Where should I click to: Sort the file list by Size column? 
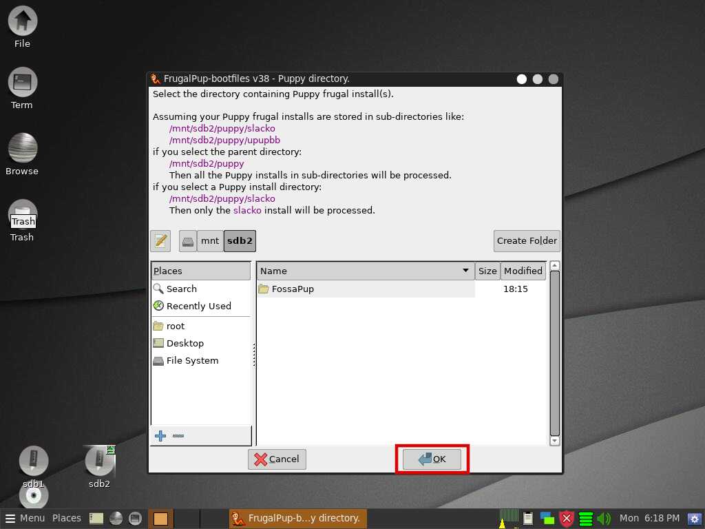487,271
